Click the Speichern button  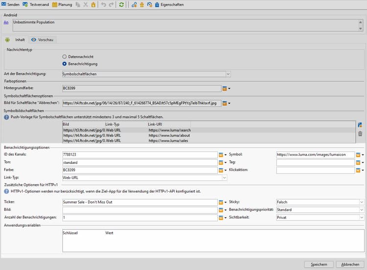tap(319, 265)
